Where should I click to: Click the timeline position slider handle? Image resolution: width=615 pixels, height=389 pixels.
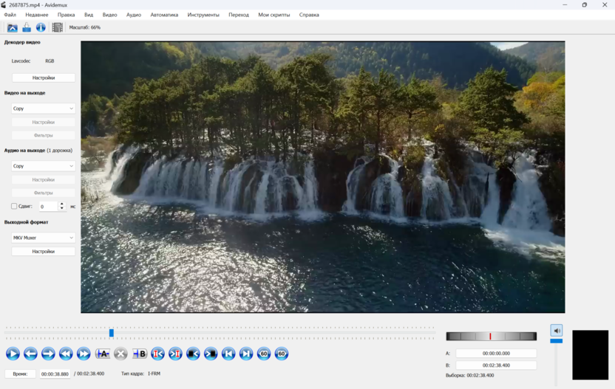coord(112,333)
